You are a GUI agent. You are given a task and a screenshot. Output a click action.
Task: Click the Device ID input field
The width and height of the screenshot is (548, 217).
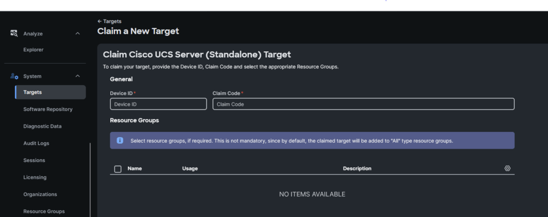[158, 104]
